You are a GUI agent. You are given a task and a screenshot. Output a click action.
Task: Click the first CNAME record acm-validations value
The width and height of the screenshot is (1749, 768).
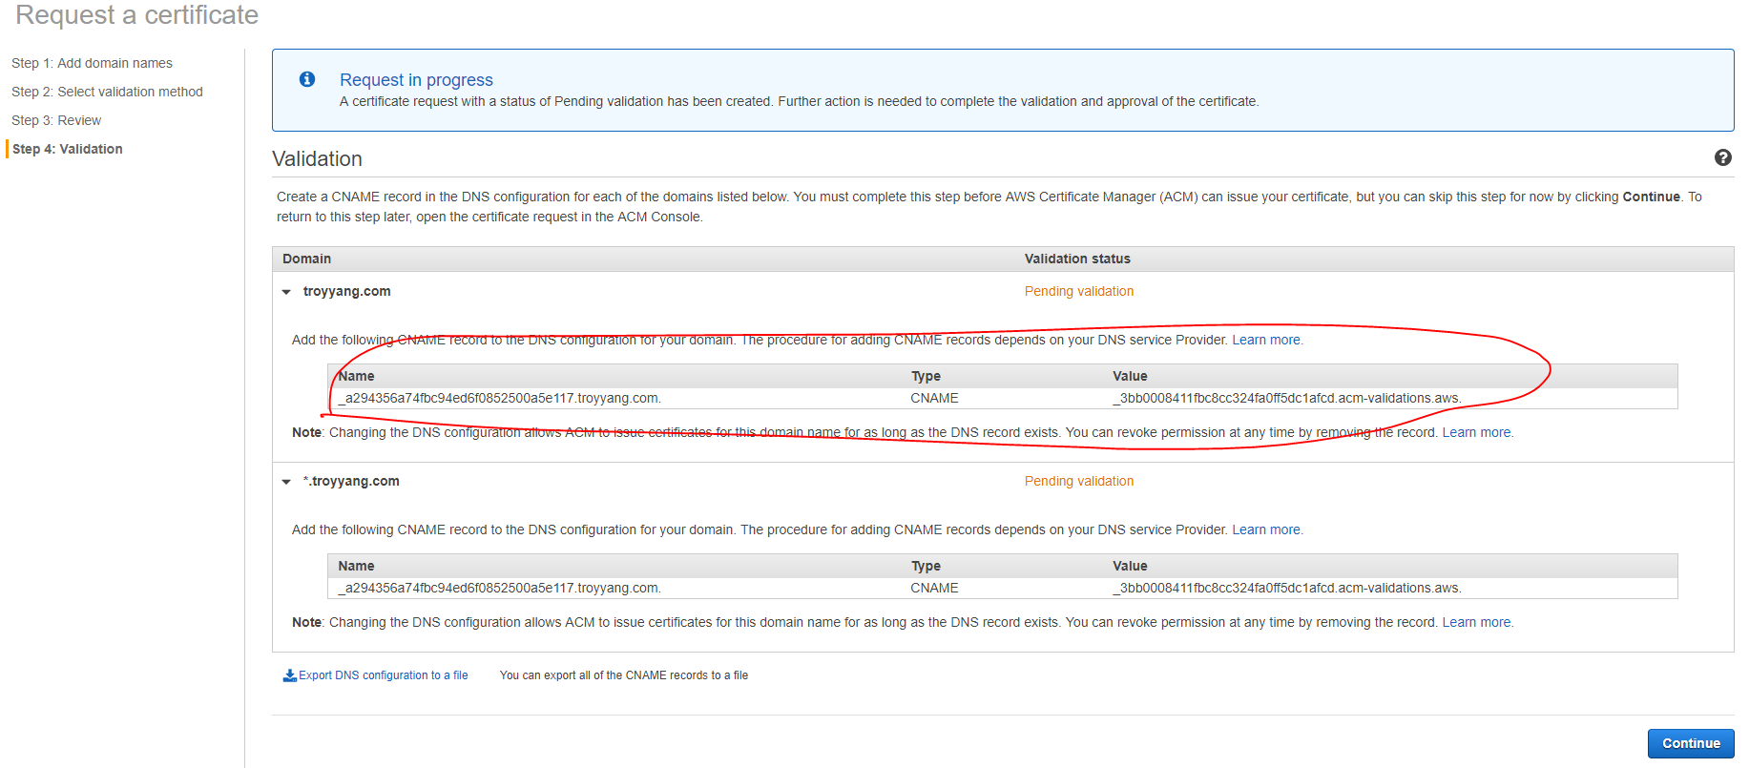(1286, 399)
